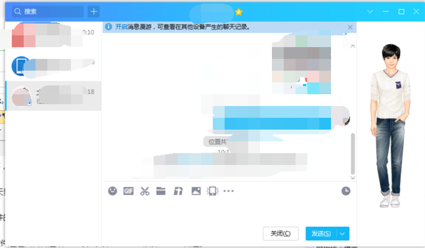Open the GIF sticker panel
This screenshot has width=425, height=248.
point(128,191)
